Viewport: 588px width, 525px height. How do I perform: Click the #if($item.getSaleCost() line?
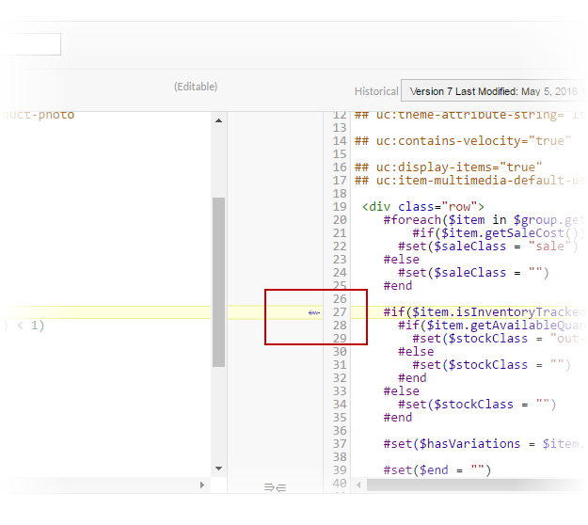499,233
